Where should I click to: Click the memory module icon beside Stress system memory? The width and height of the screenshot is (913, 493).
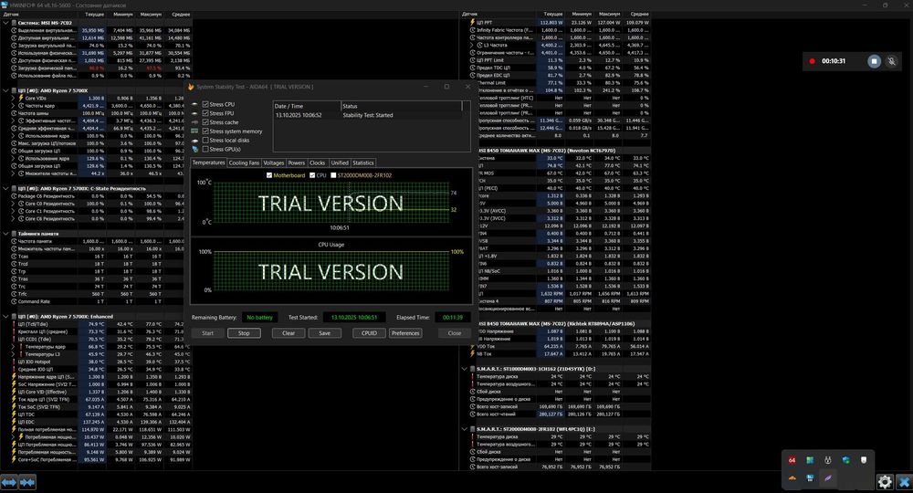(195, 131)
